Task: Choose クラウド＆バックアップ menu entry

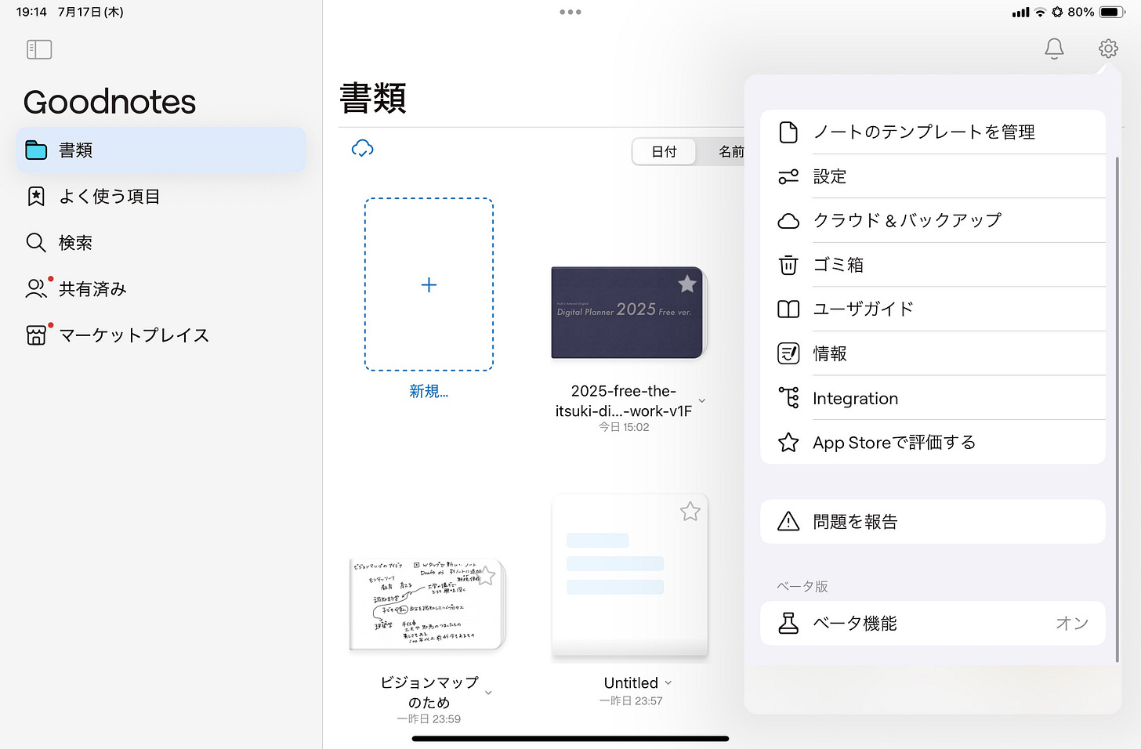Action: [x=933, y=221]
